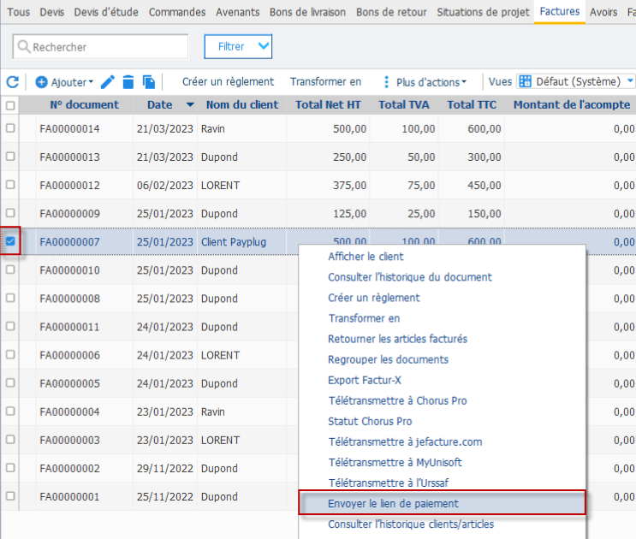Screen dimensions: 636x539
Task: Switch to the Devis tab
Action: click(52, 12)
